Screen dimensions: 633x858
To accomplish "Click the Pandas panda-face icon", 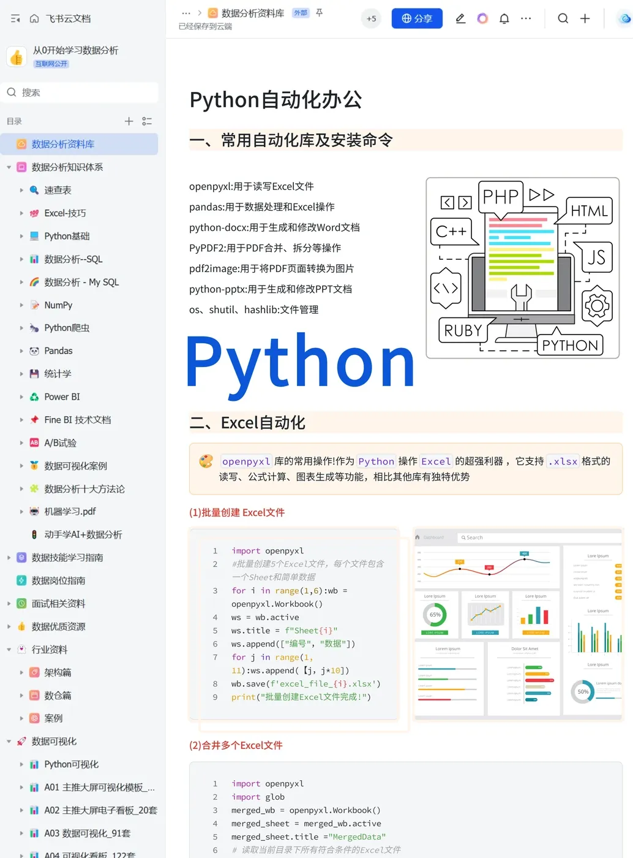I will (x=34, y=351).
